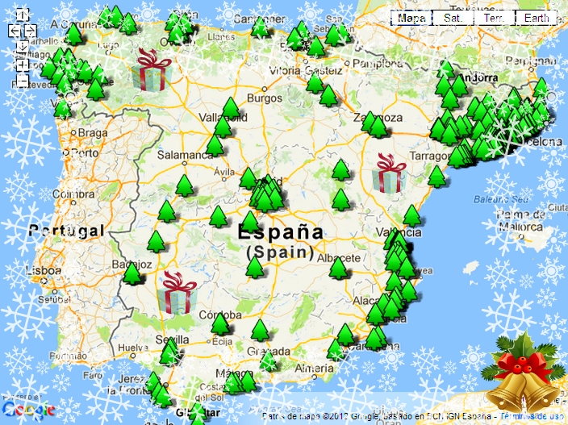Click the Portugal country label
568x425 pixels.
[x=67, y=231]
